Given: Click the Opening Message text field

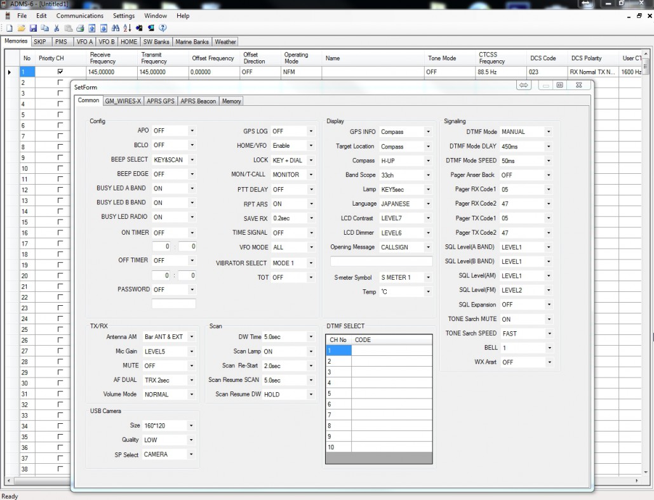Looking at the screenshot, I should pos(381,261).
